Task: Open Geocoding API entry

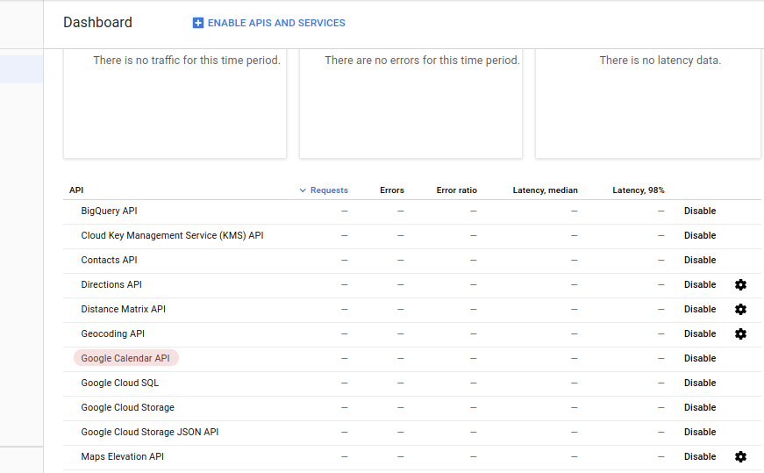Action: 112,334
